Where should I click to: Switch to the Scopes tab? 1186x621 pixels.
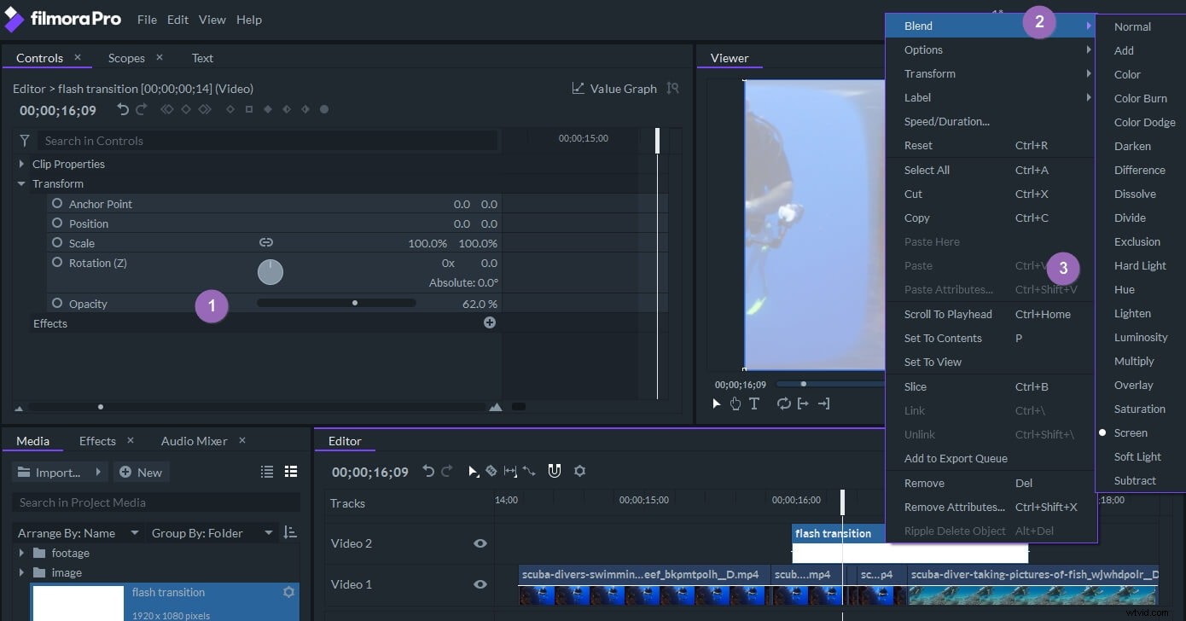(x=126, y=58)
